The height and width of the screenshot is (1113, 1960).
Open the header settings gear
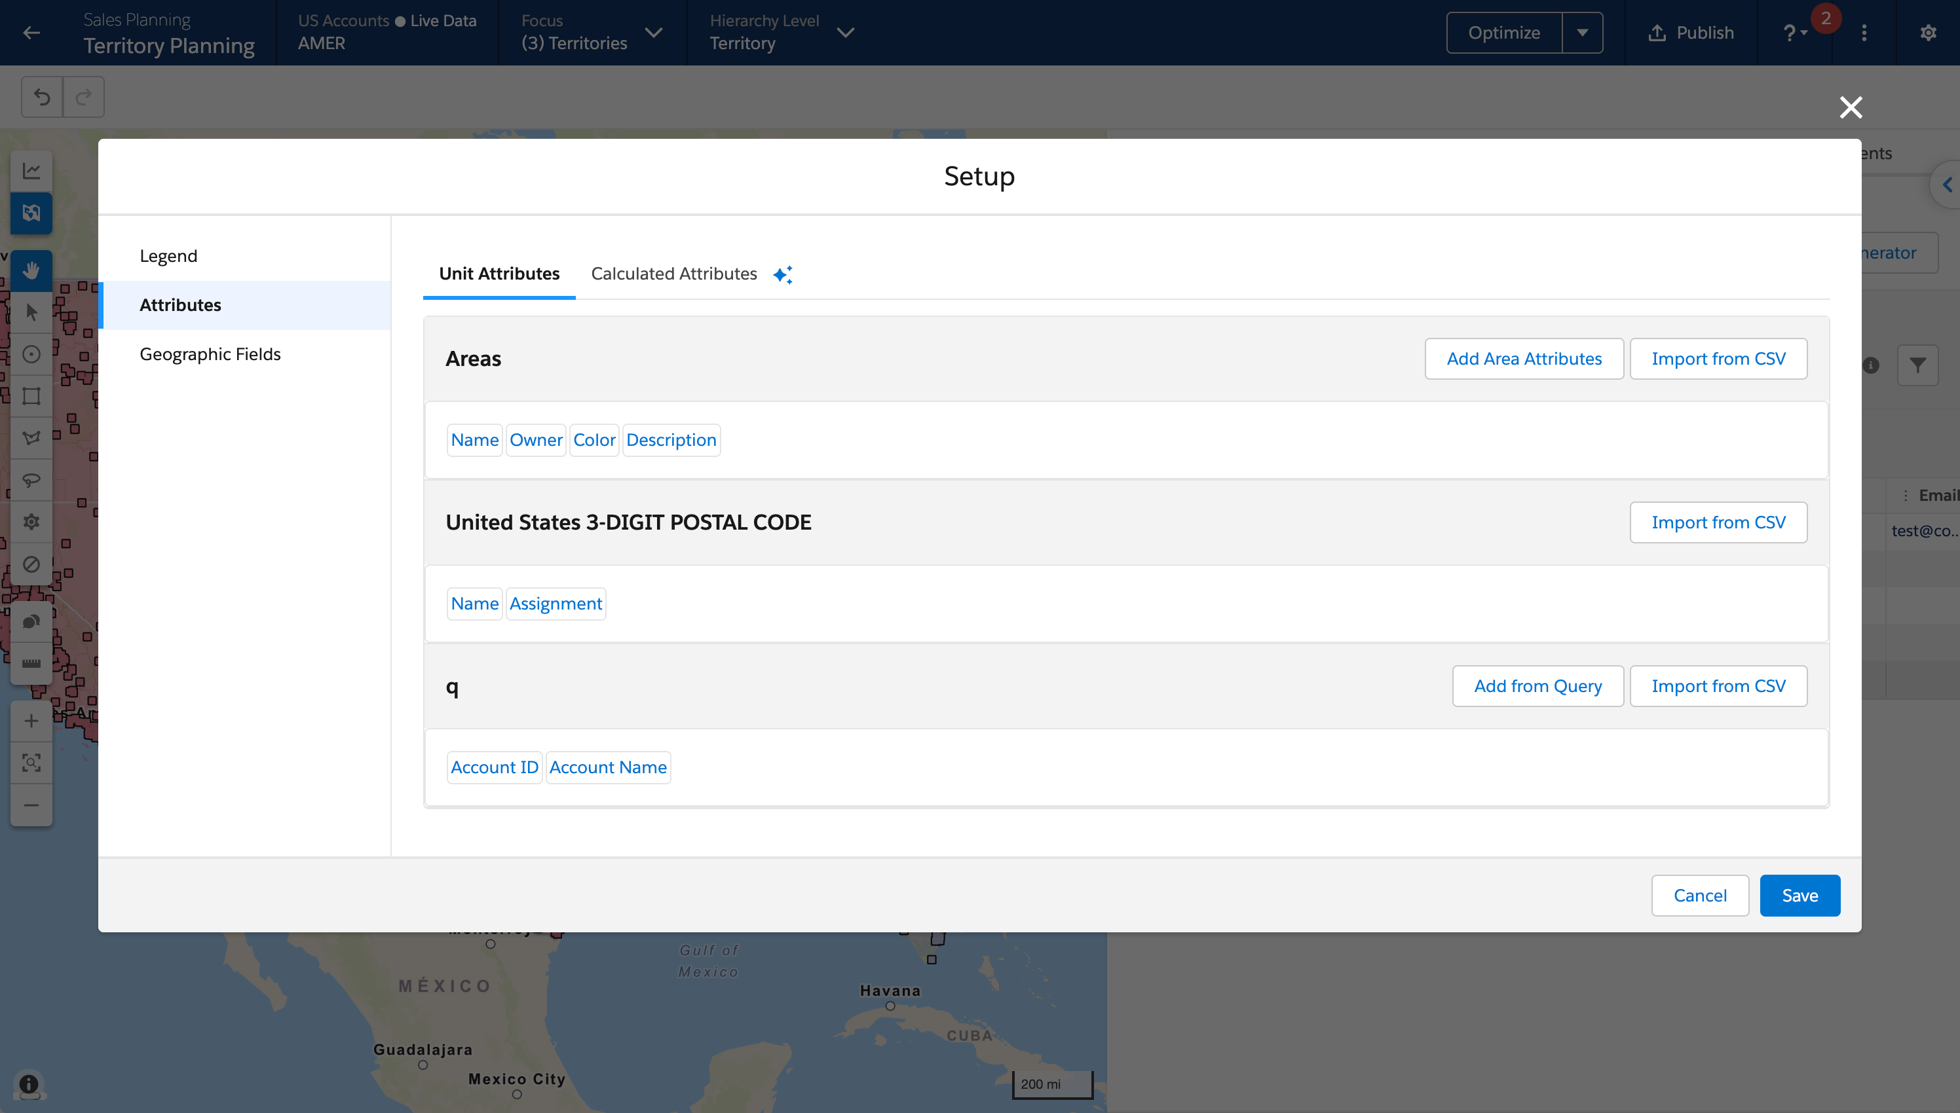coord(1928,33)
